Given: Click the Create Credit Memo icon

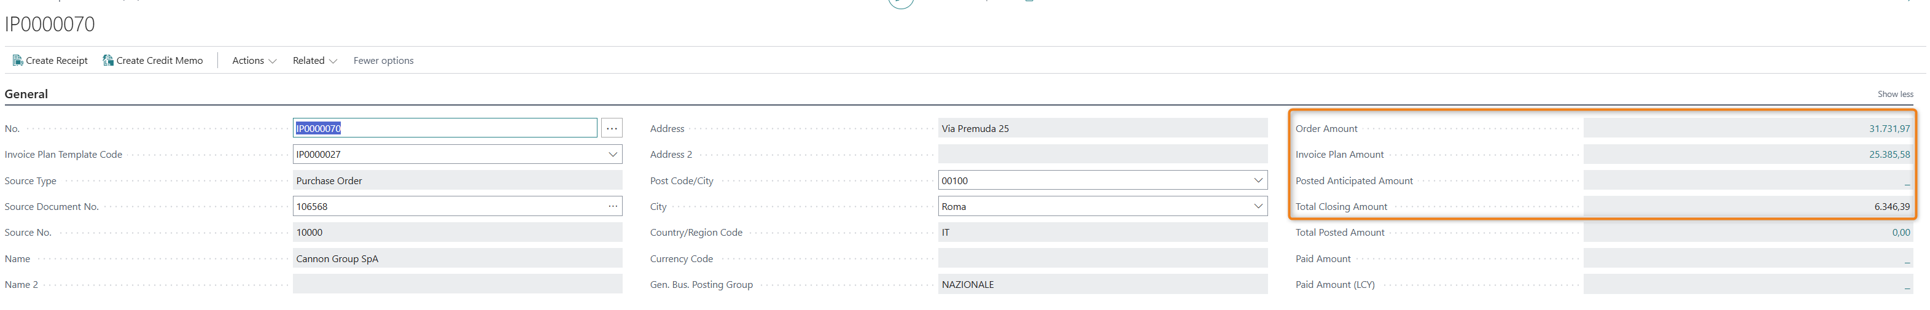Looking at the screenshot, I should click(x=108, y=61).
